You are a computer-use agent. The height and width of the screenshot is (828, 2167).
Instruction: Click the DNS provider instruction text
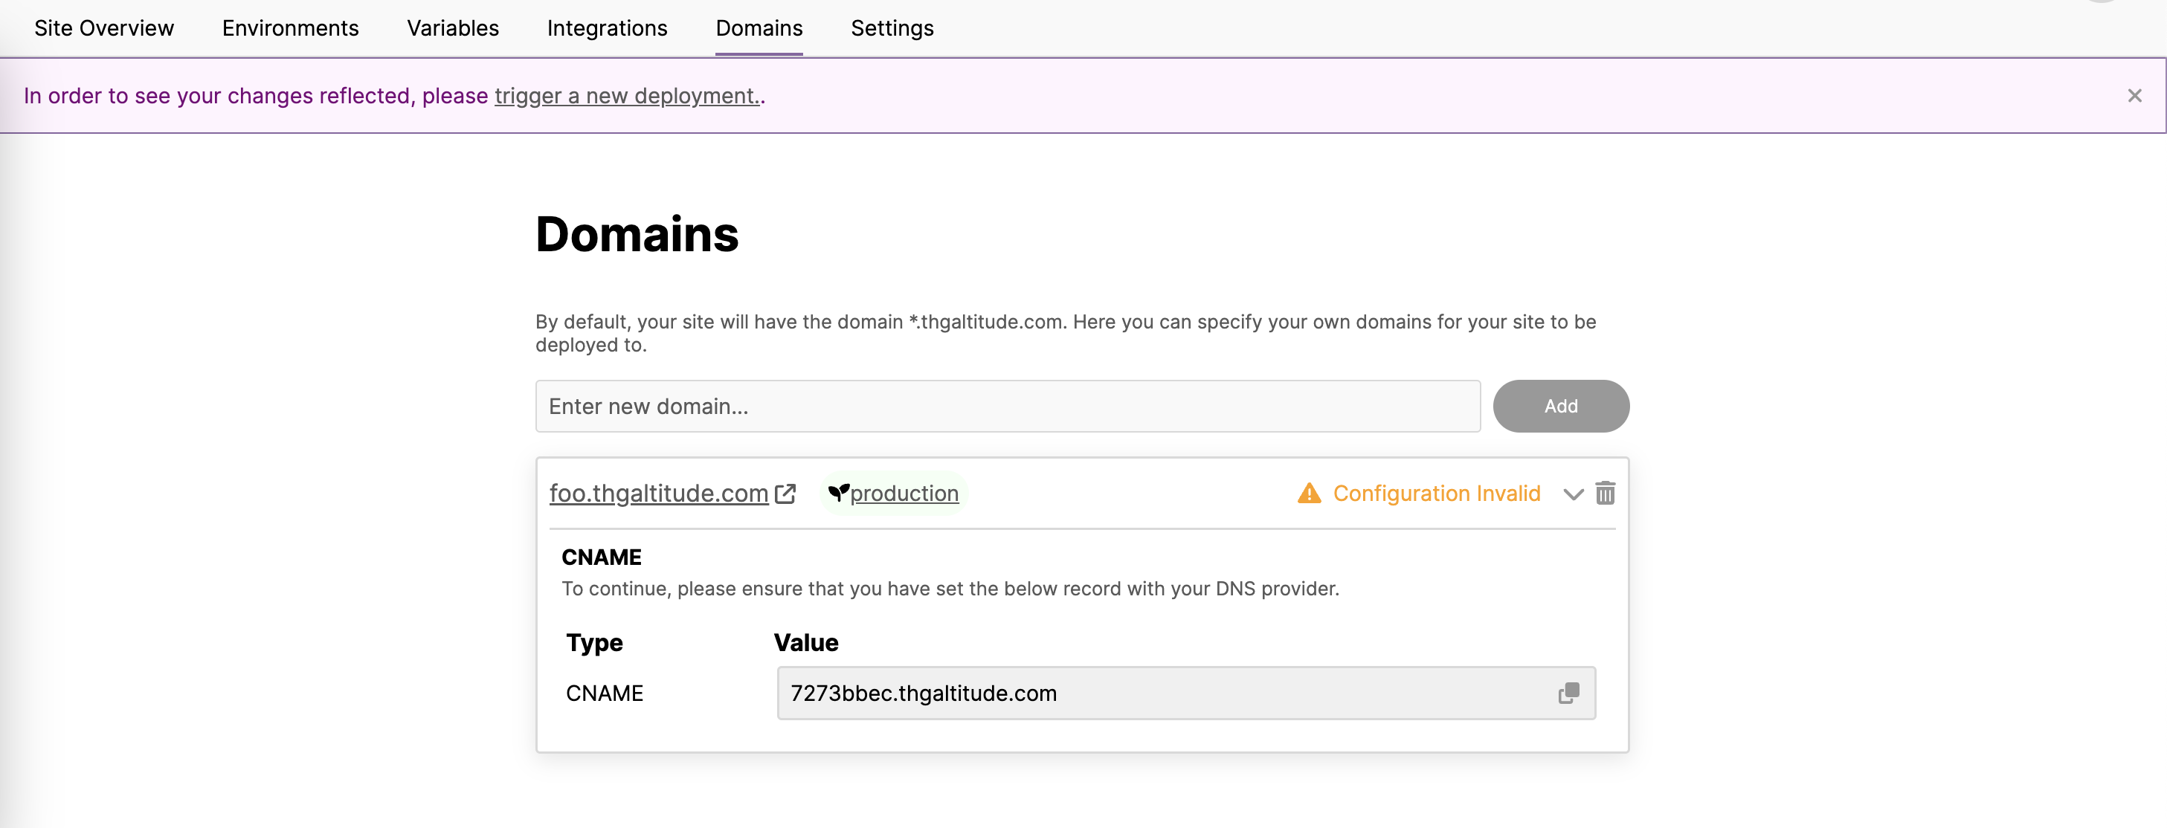pos(950,589)
